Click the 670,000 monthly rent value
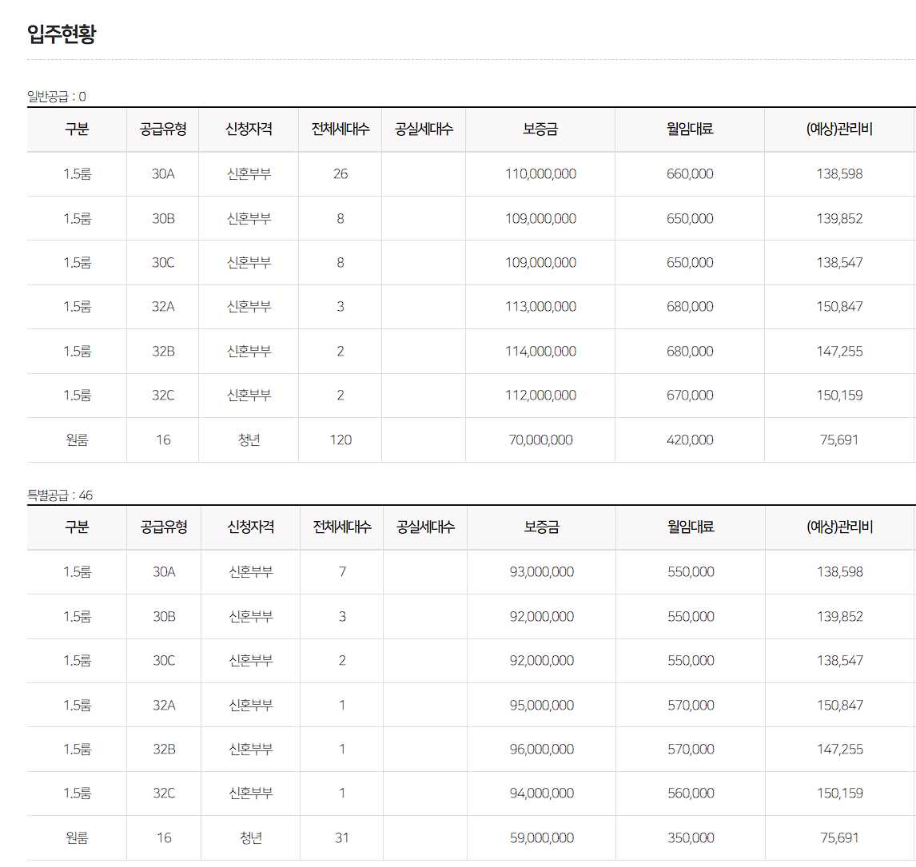Viewport: 916px width, 867px height. (690, 396)
